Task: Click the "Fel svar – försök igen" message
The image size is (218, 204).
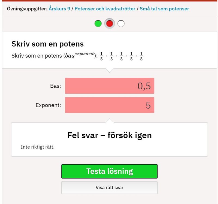Action: click(x=110, y=135)
